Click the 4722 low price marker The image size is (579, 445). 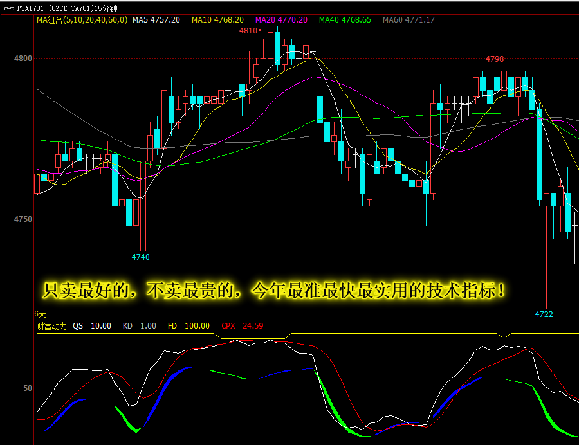[544, 314]
